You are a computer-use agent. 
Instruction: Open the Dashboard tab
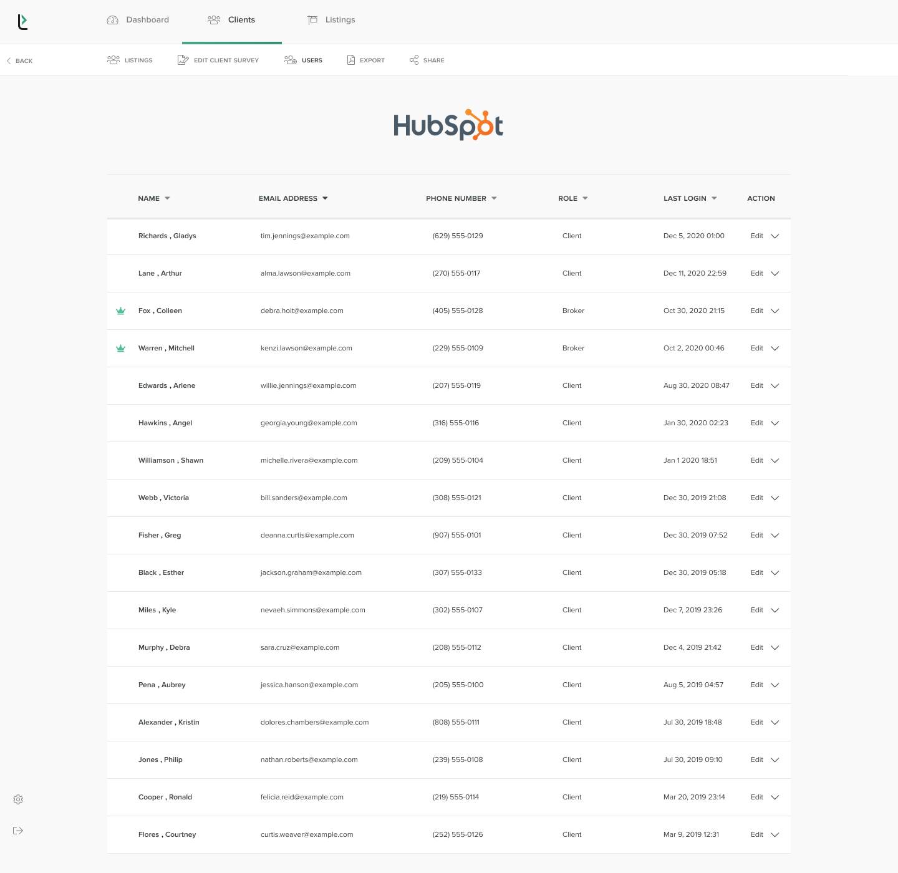(x=138, y=20)
